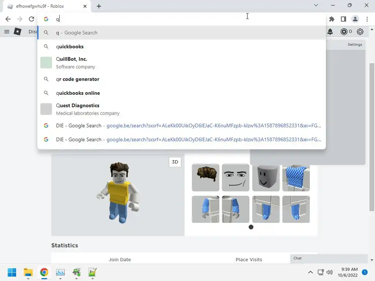Go to Roblox home via the logo icon
This screenshot has height=281, width=375.
tap(18, 31)
